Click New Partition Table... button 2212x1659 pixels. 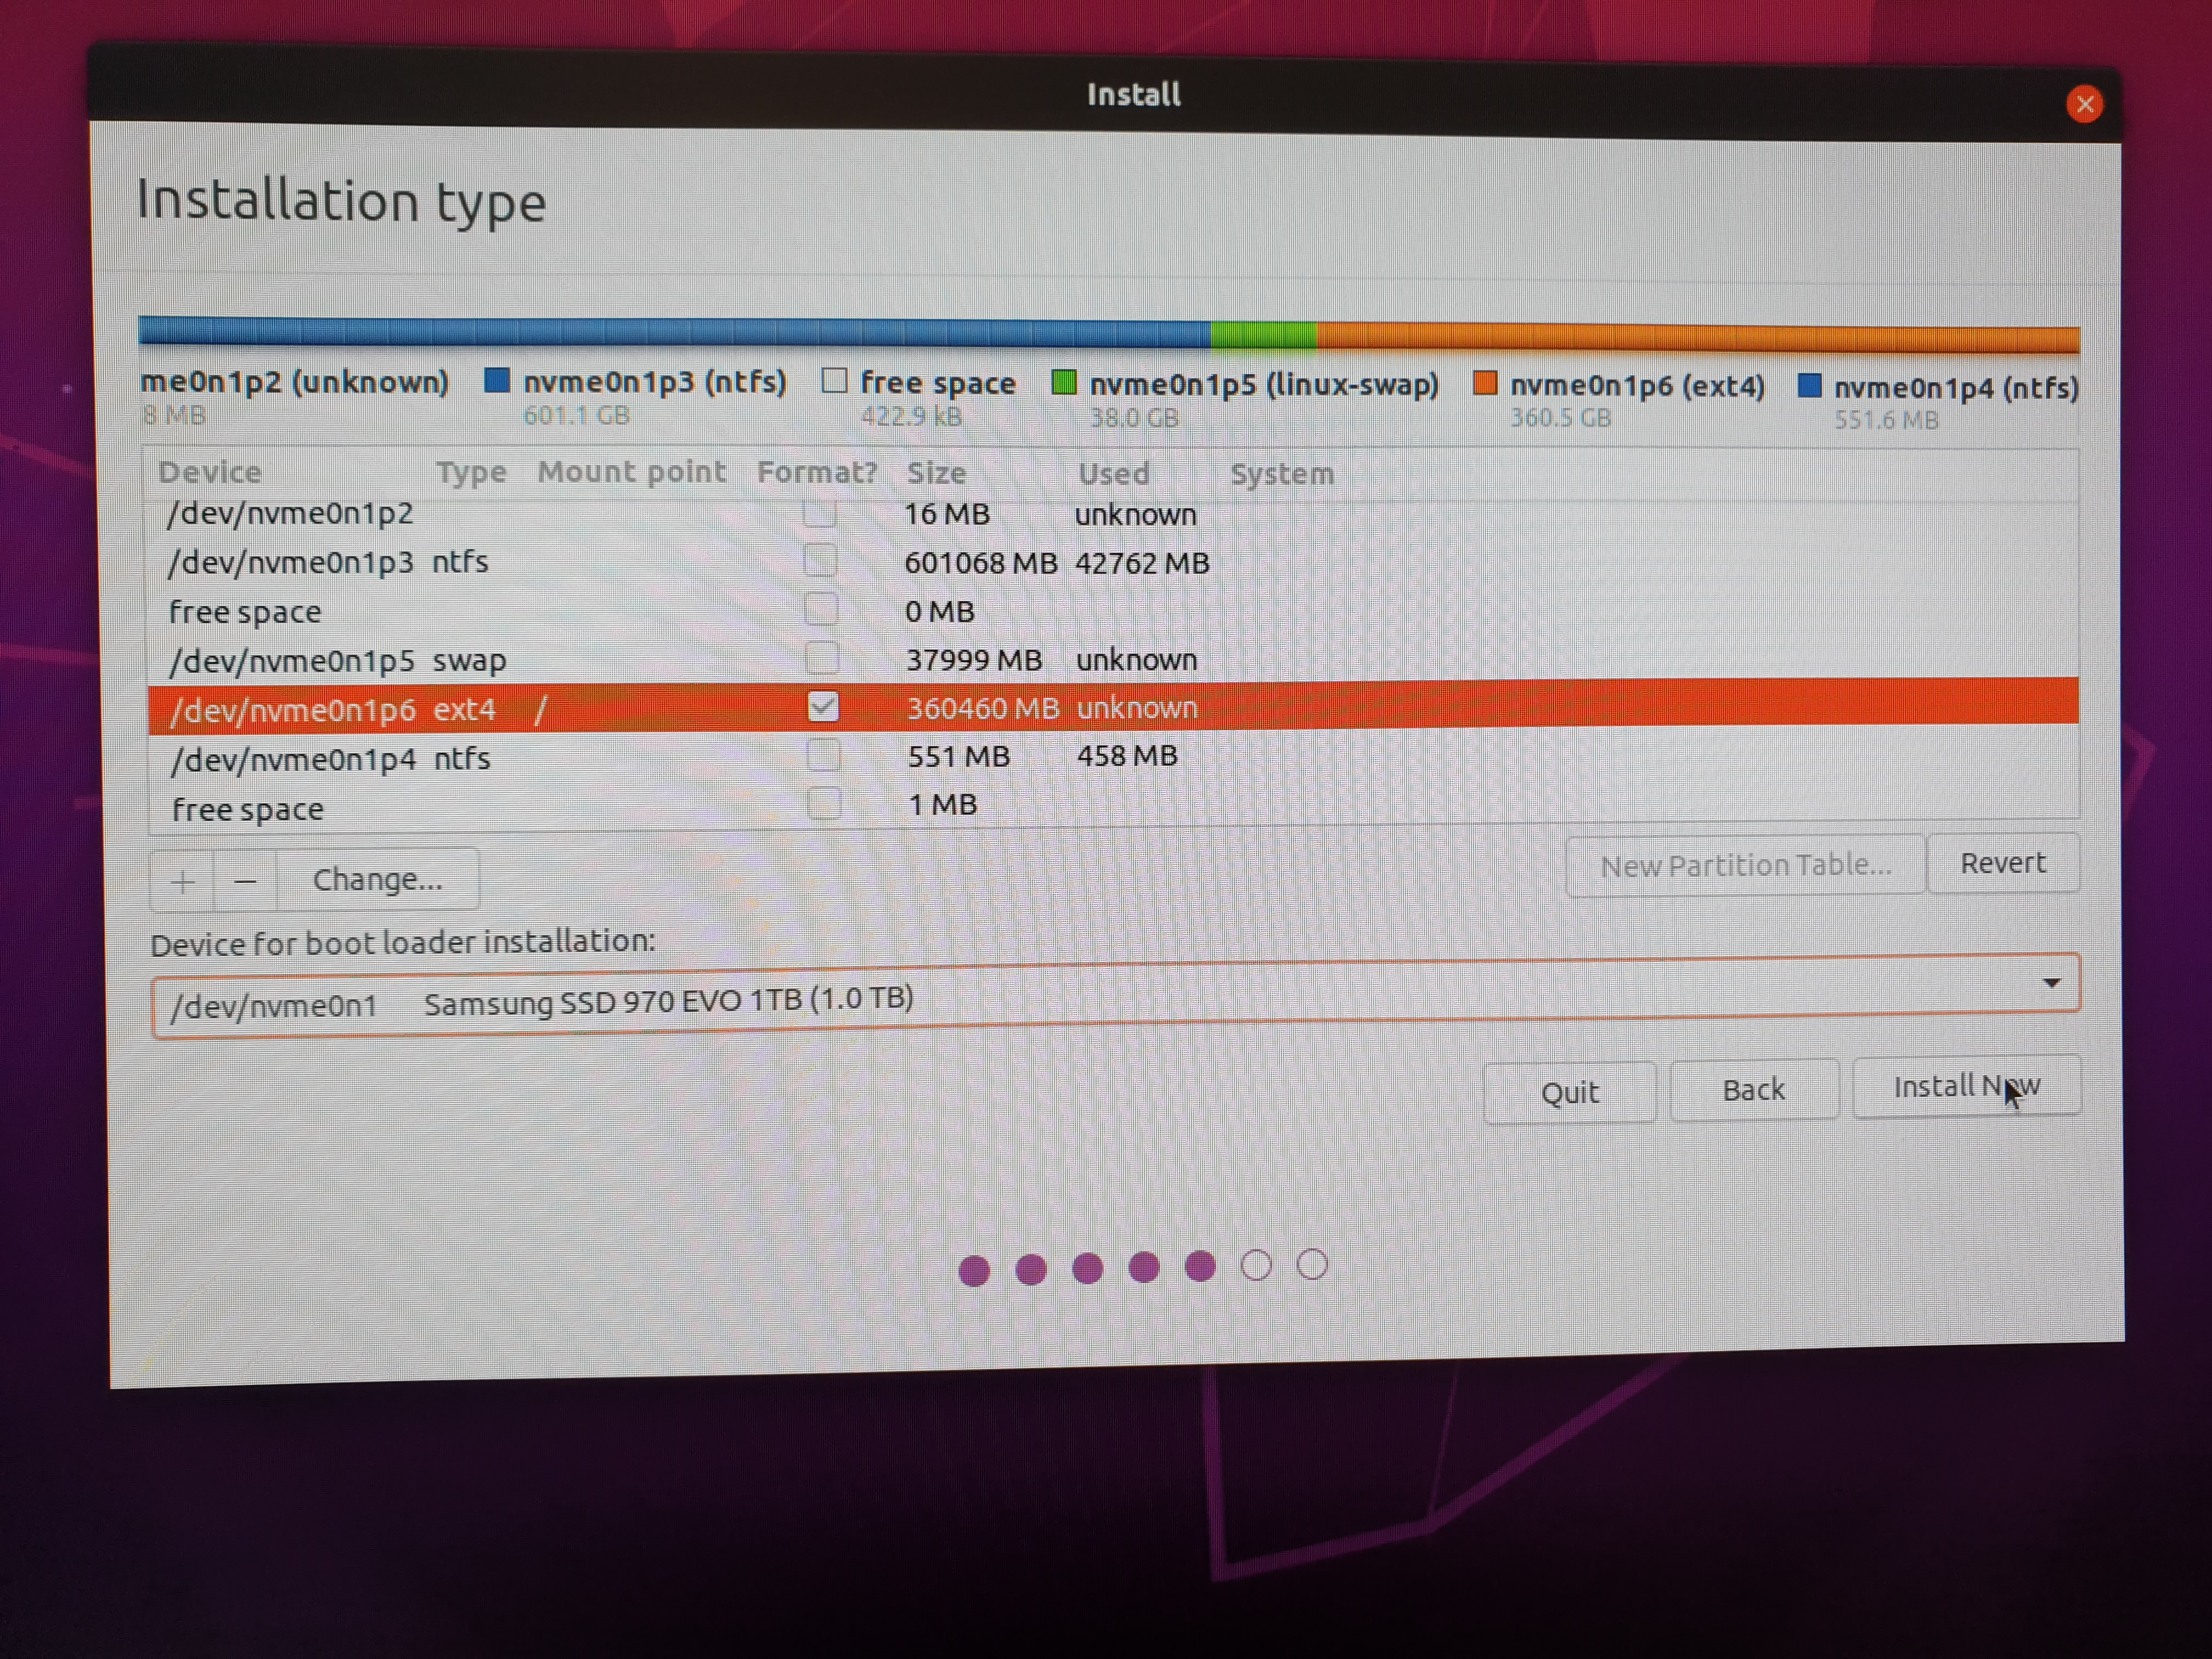(1745, 865)
